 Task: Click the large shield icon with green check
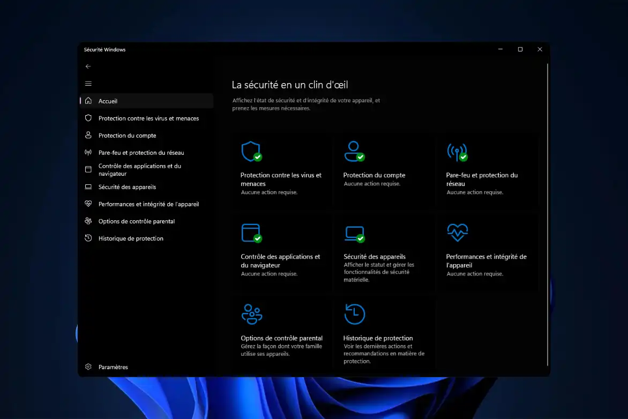[251, 152]
